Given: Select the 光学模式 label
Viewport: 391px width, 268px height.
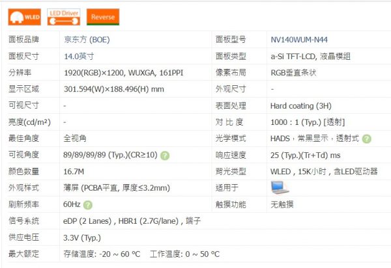Looking at the screenshot, I should (231, 138).
